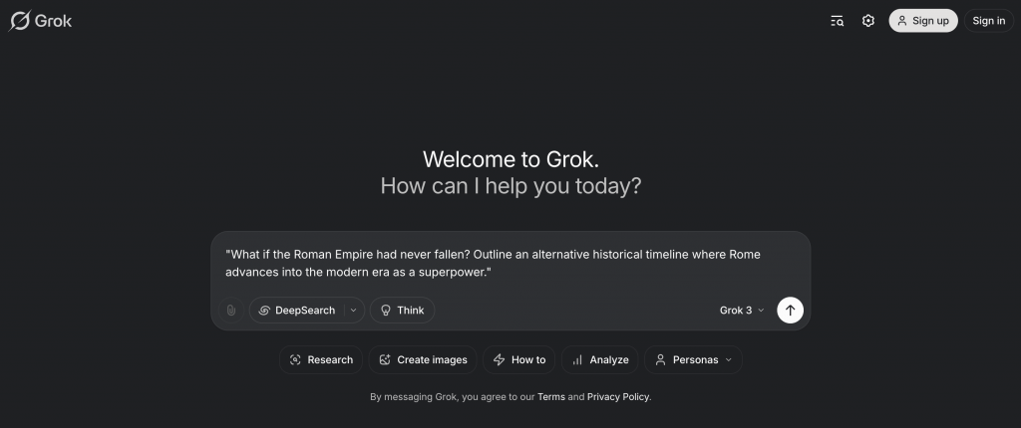Toggle the Think mode button
Image resolution: width=1021 pixels, height=428 pixels.
point(402,311)
